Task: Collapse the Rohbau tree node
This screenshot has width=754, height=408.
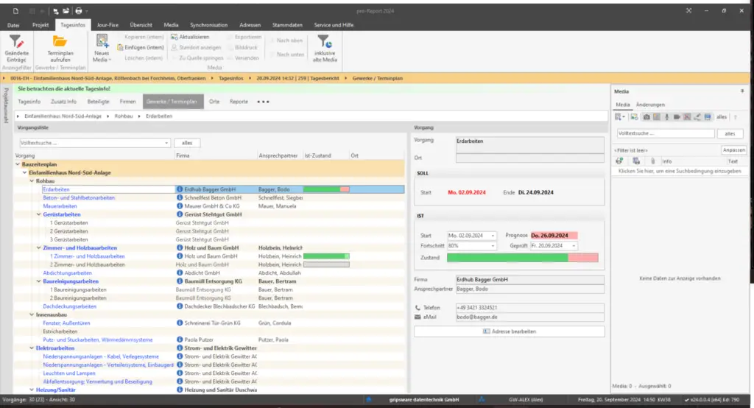Action: 32,181
